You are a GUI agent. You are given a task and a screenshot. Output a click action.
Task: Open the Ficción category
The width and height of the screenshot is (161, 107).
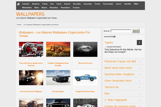coord(97,4)
